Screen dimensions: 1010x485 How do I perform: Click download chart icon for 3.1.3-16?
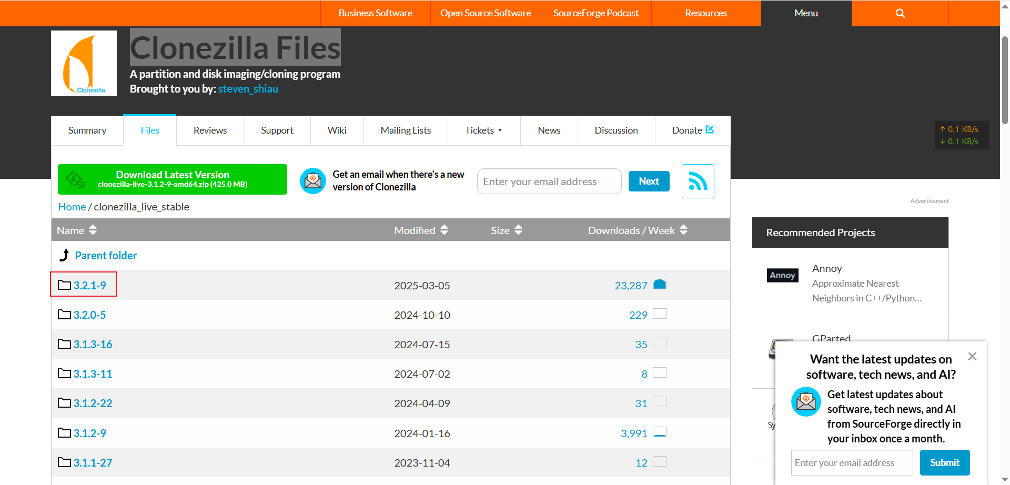(x=660, y=343)
